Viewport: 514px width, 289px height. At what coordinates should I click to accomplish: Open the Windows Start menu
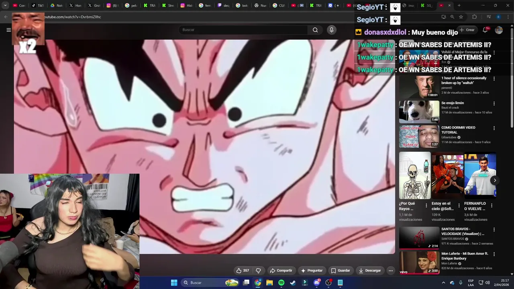pyautogui.click(x=174, y=283)
